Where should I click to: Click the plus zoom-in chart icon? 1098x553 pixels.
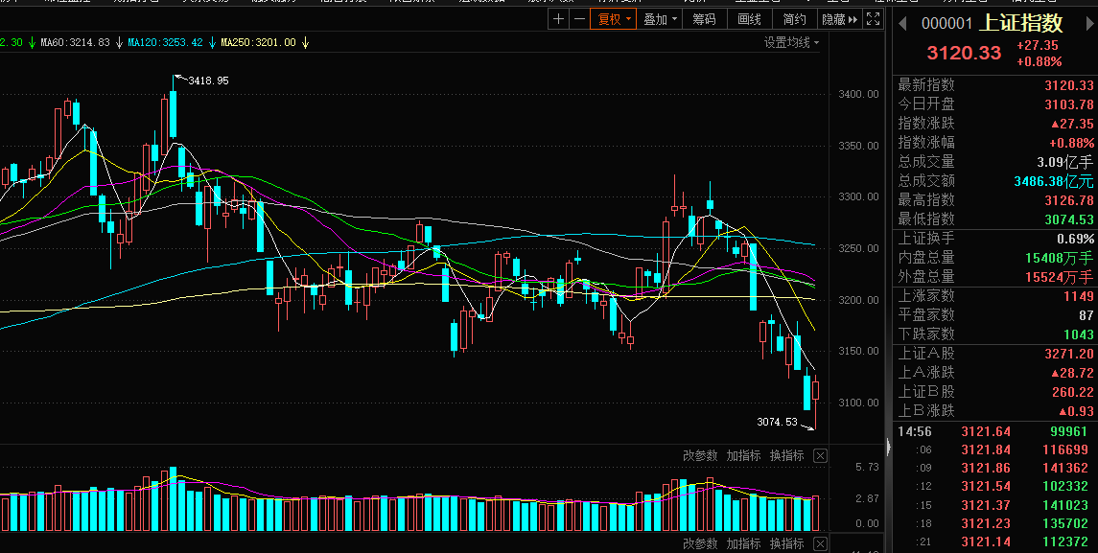pos(559,19)
